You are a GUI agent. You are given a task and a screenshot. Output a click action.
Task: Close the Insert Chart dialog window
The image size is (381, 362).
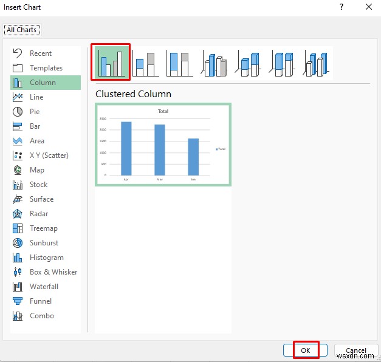pyautogui.click(x=369, y=7)
